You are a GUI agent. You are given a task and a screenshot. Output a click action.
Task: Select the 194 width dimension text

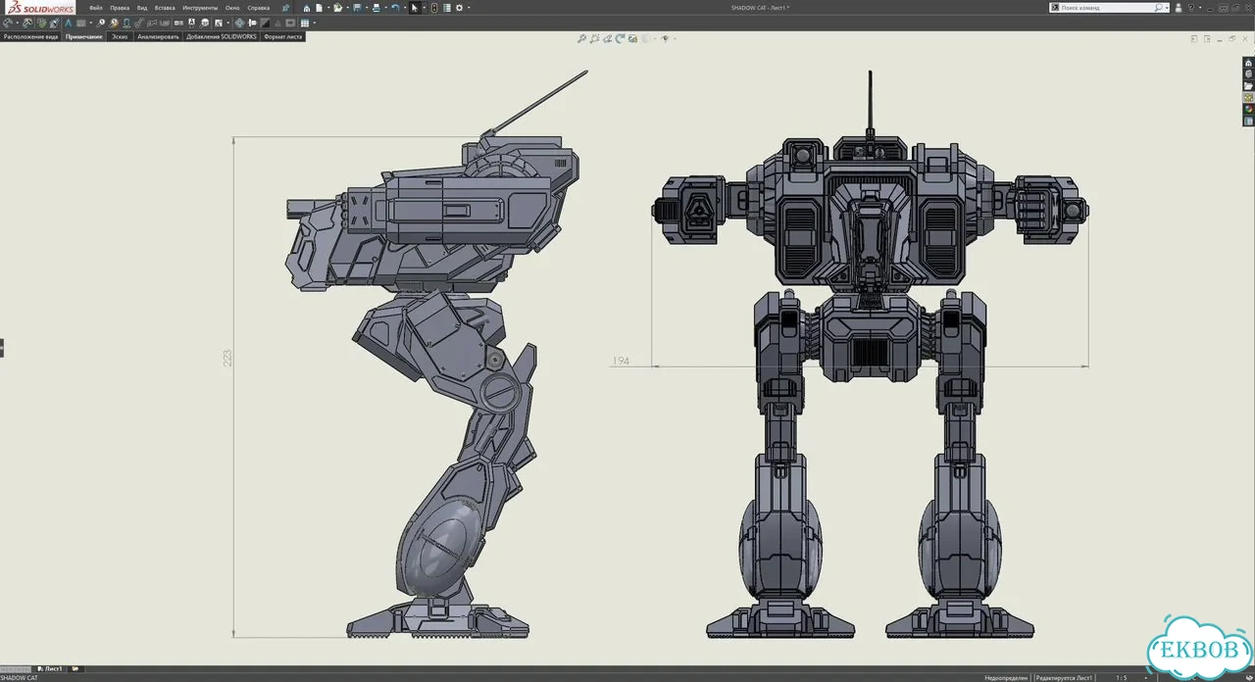pyautogui.click(x=621, y=362)
